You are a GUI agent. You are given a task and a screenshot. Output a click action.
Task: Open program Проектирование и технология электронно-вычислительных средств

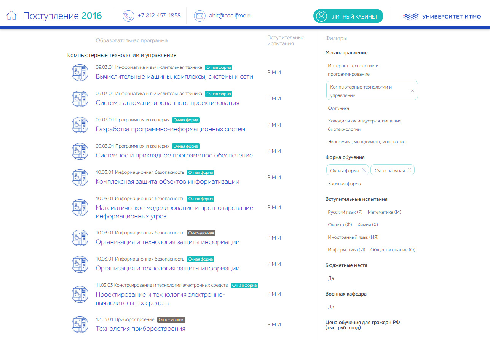pos(161,299)
